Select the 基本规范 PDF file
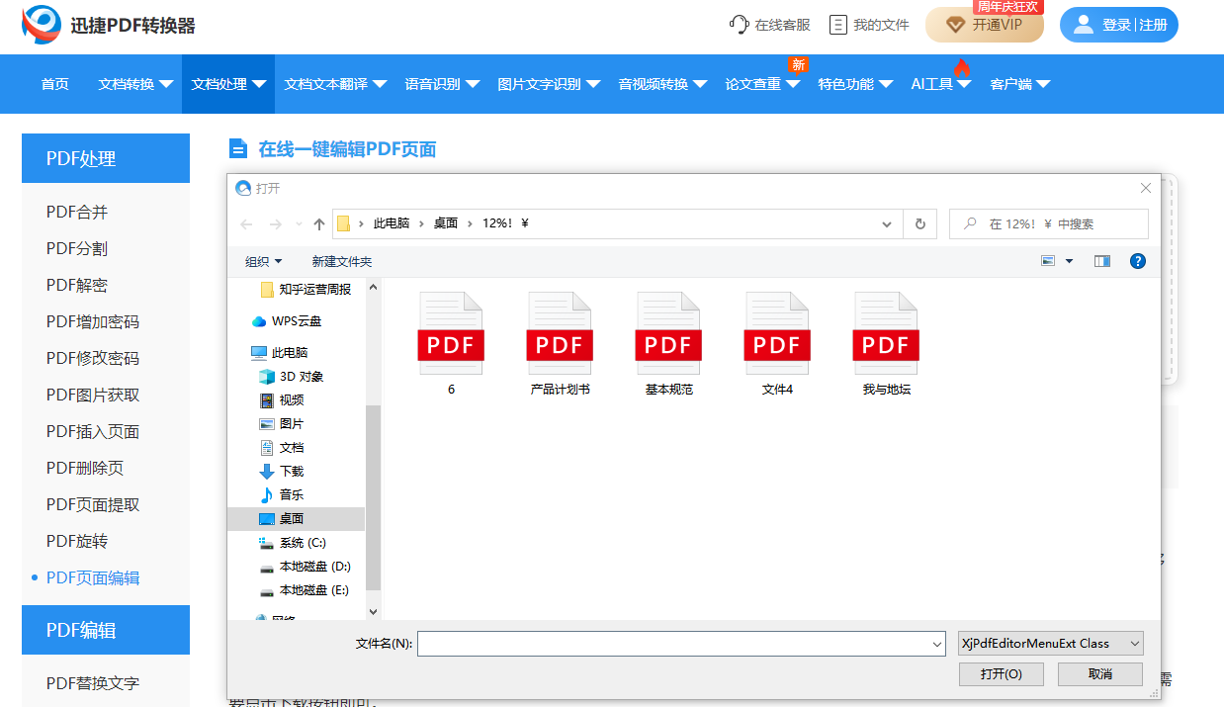The height and width of the screenshot is (707, 1224). pos(668,343)
